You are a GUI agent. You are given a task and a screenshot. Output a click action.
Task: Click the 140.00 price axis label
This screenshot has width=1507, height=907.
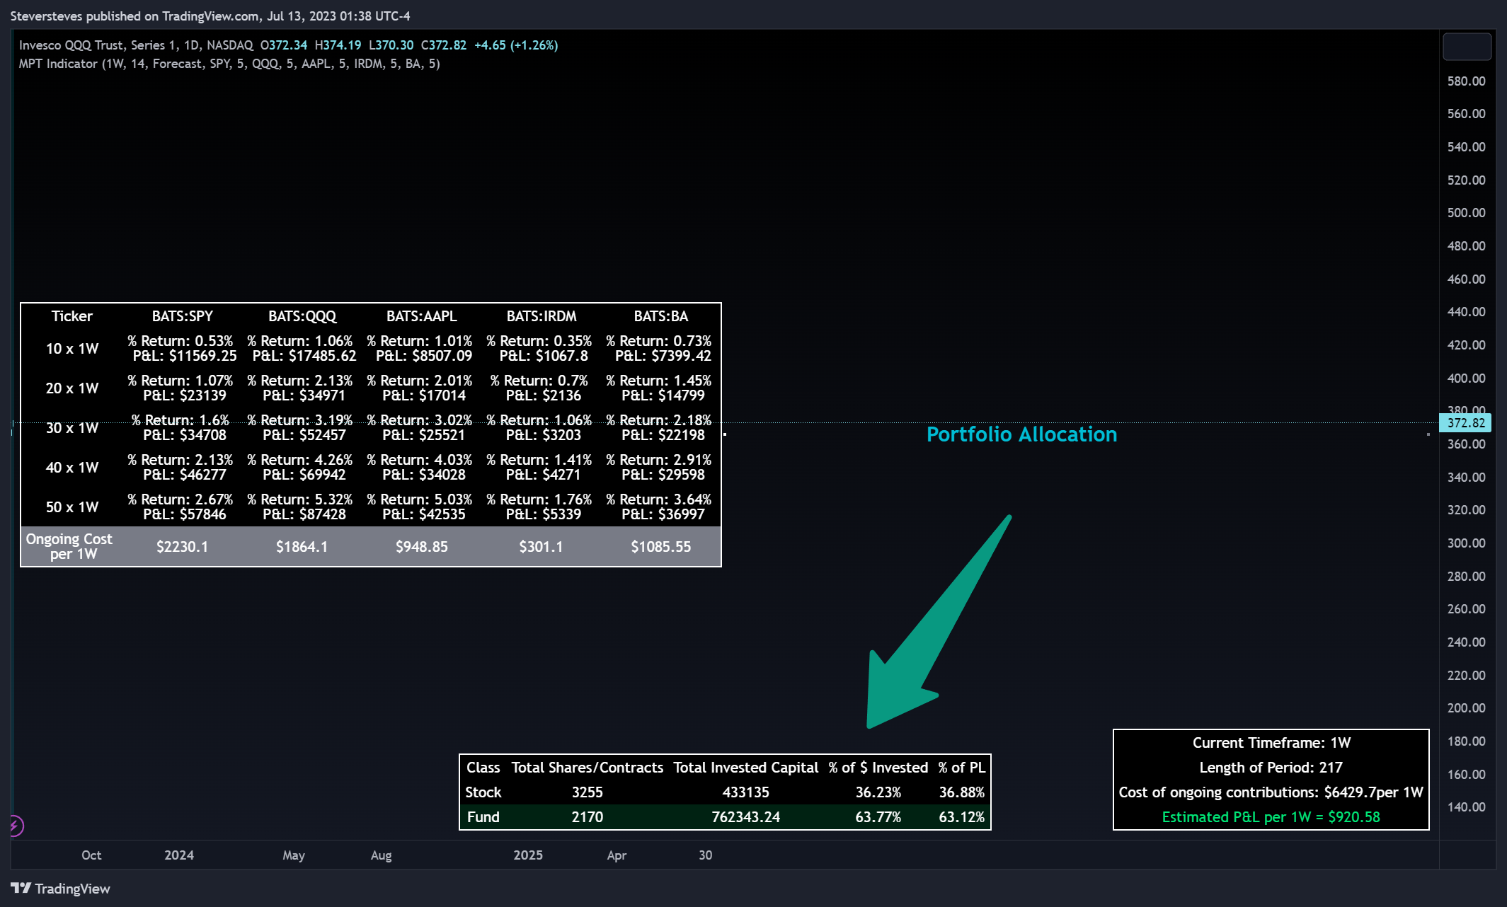pos(1466,807)
